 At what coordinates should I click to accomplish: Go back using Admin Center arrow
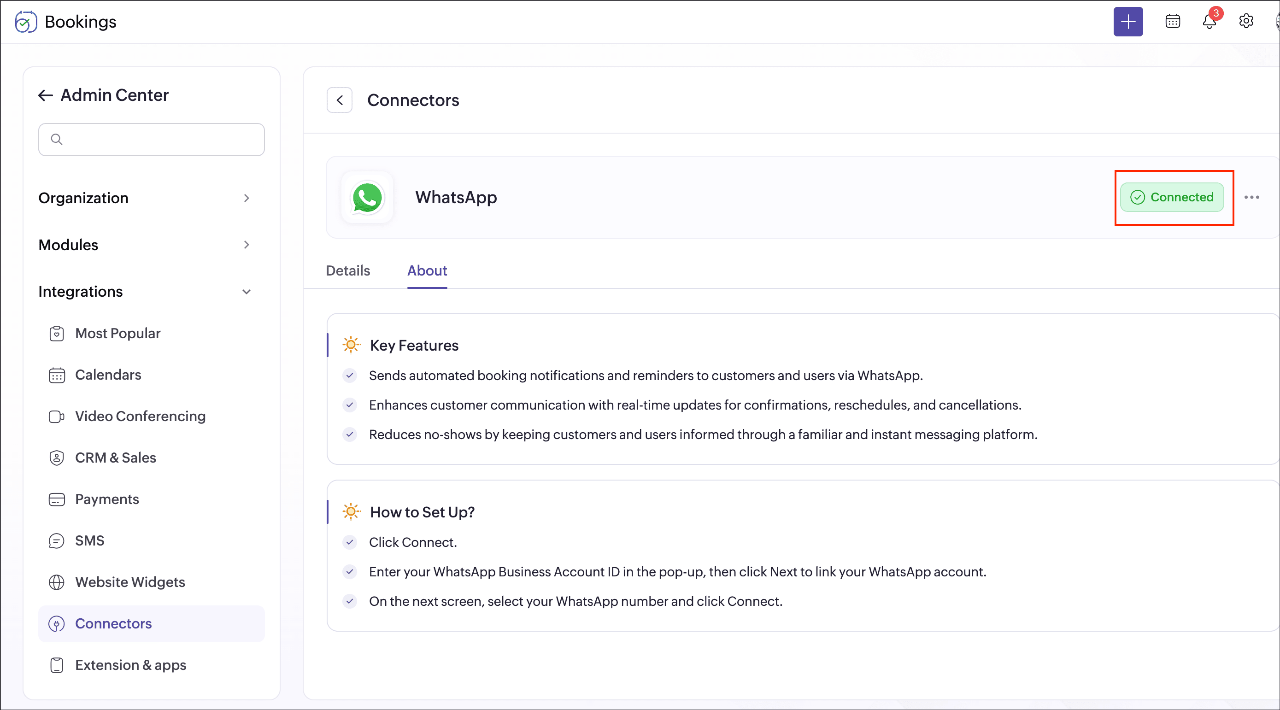coord(46,95)
